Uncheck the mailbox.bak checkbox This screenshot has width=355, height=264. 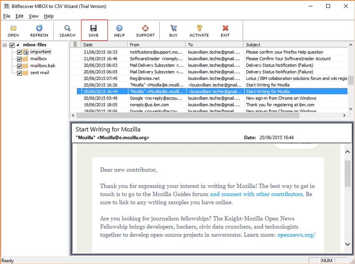point(19,66)
